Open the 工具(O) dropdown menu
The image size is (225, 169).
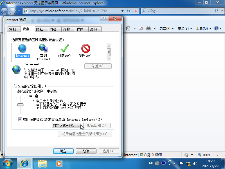click(x=202, y=28)
